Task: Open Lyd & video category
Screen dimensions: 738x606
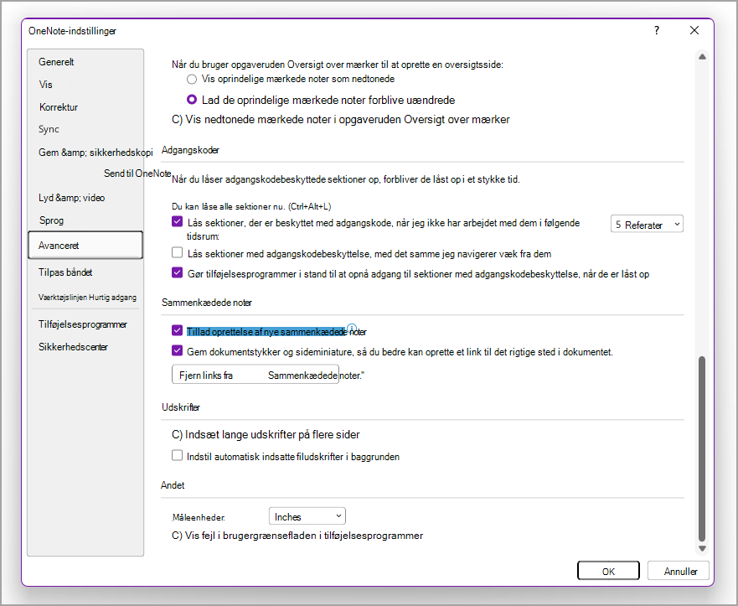Action: click(71, 198)
